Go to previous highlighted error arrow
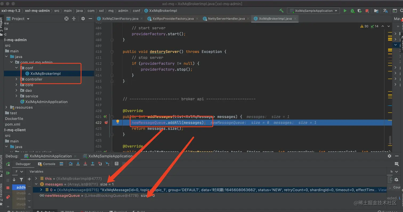The width and height of the screenshot is (403, 212). click(x=383, y=26)
